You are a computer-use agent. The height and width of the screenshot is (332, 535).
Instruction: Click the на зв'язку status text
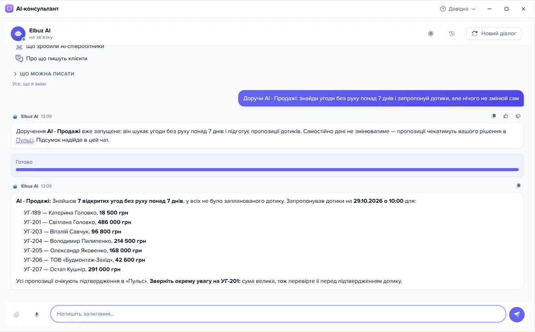pos(41,37)
